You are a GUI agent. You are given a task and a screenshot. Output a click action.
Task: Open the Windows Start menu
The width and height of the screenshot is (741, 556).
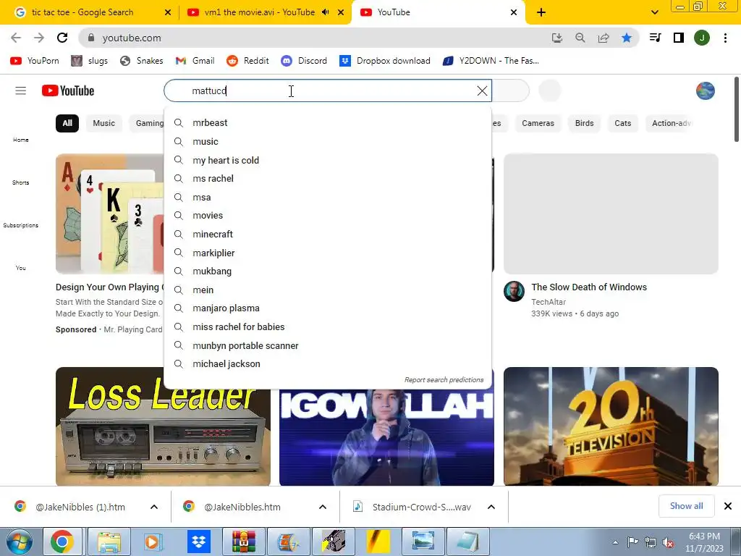tap(19, 542)
